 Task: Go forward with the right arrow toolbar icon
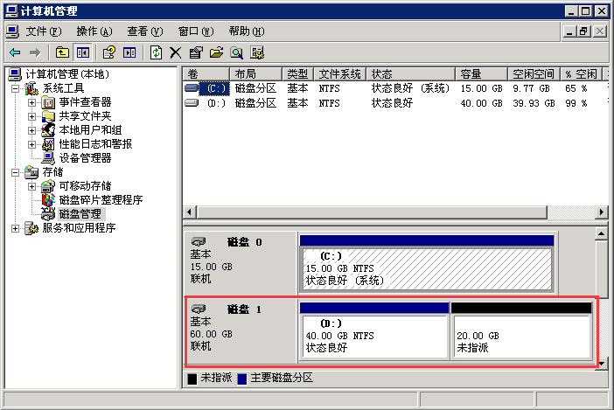(x=35, y=52)
